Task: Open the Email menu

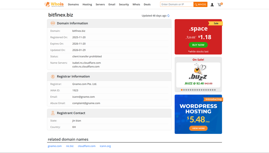Action: (x=112, y=4)
